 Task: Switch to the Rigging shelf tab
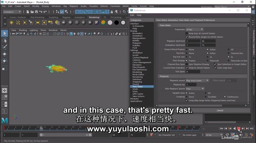pyautogui.click(x=66, y=17)
